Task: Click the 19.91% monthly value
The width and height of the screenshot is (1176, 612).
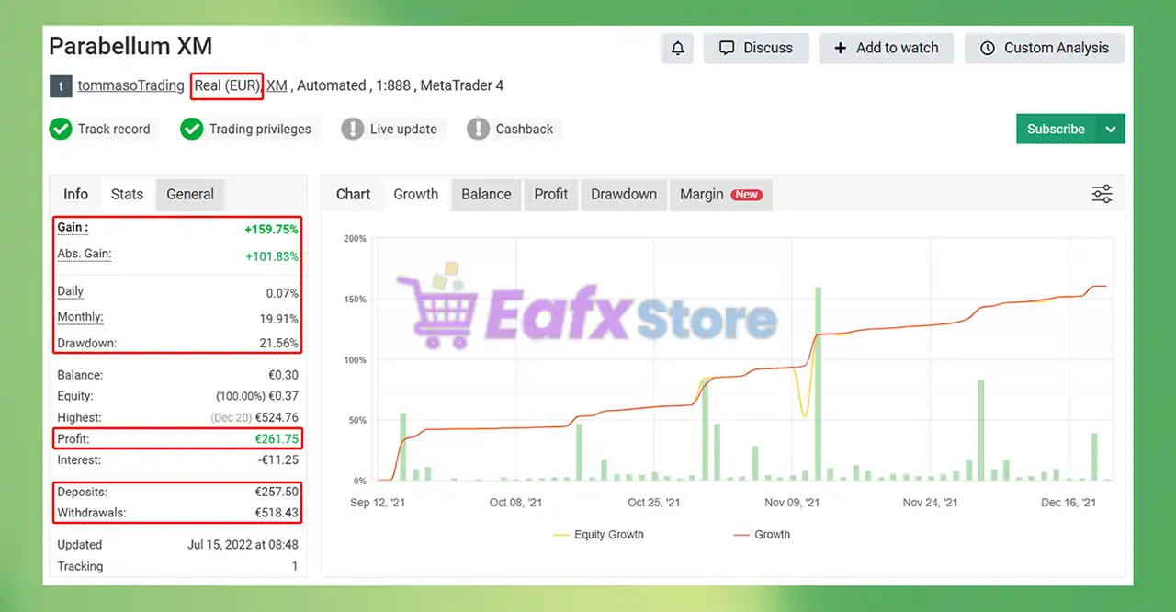Action: 279,319
